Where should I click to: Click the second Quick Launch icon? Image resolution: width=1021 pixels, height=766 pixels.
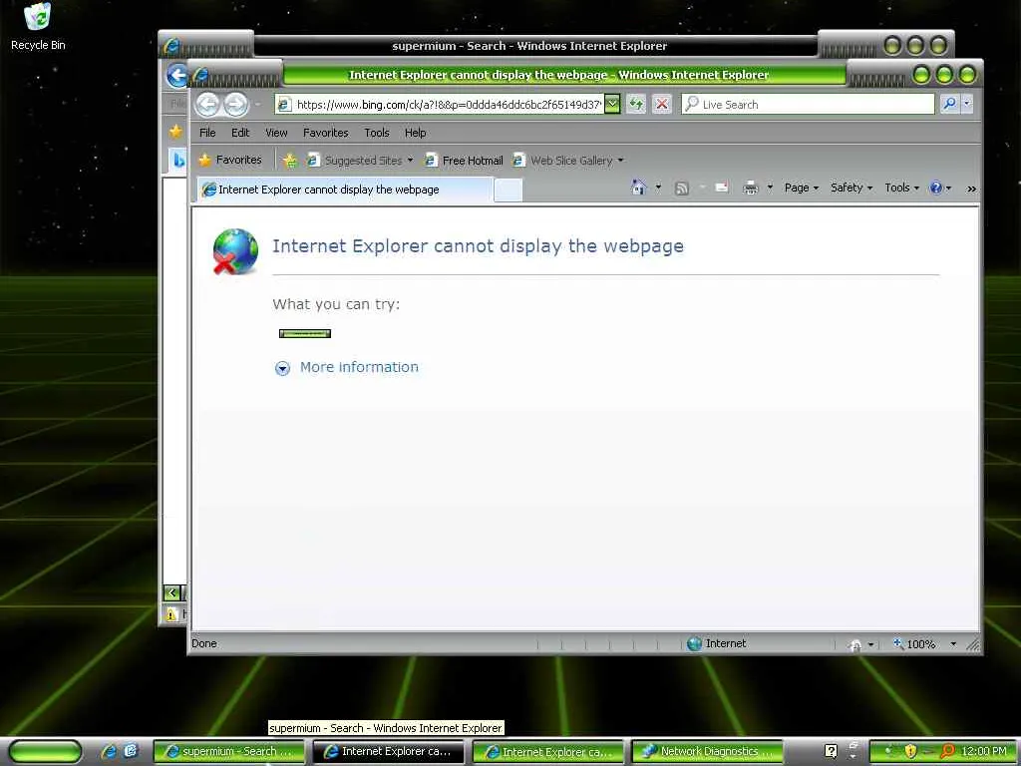[x=130, y=751]
